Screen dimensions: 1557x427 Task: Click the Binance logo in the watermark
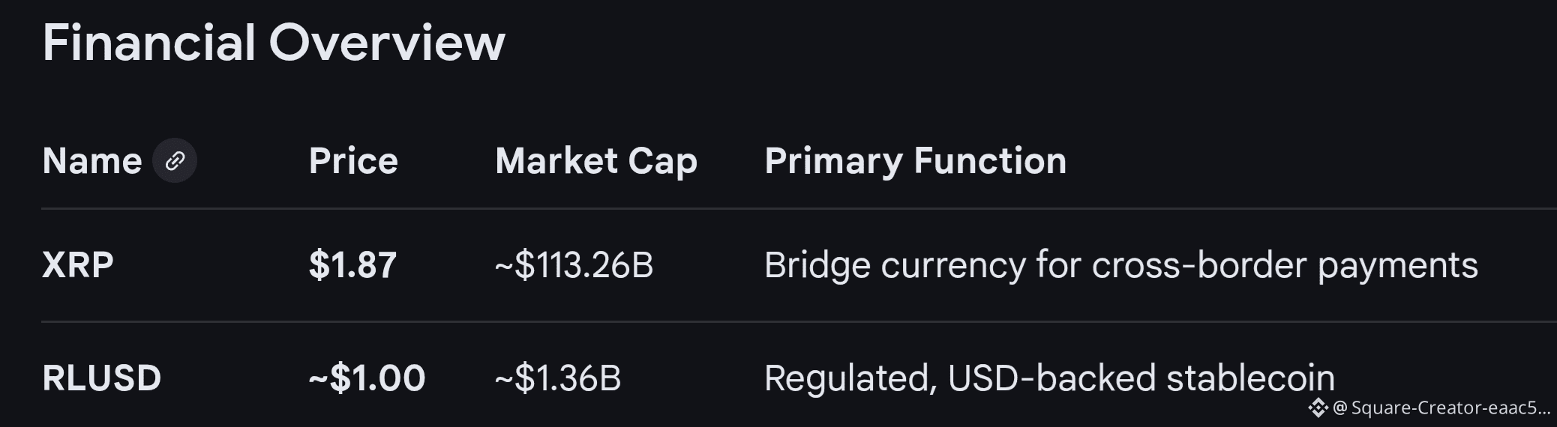(x=1318, y=408)
